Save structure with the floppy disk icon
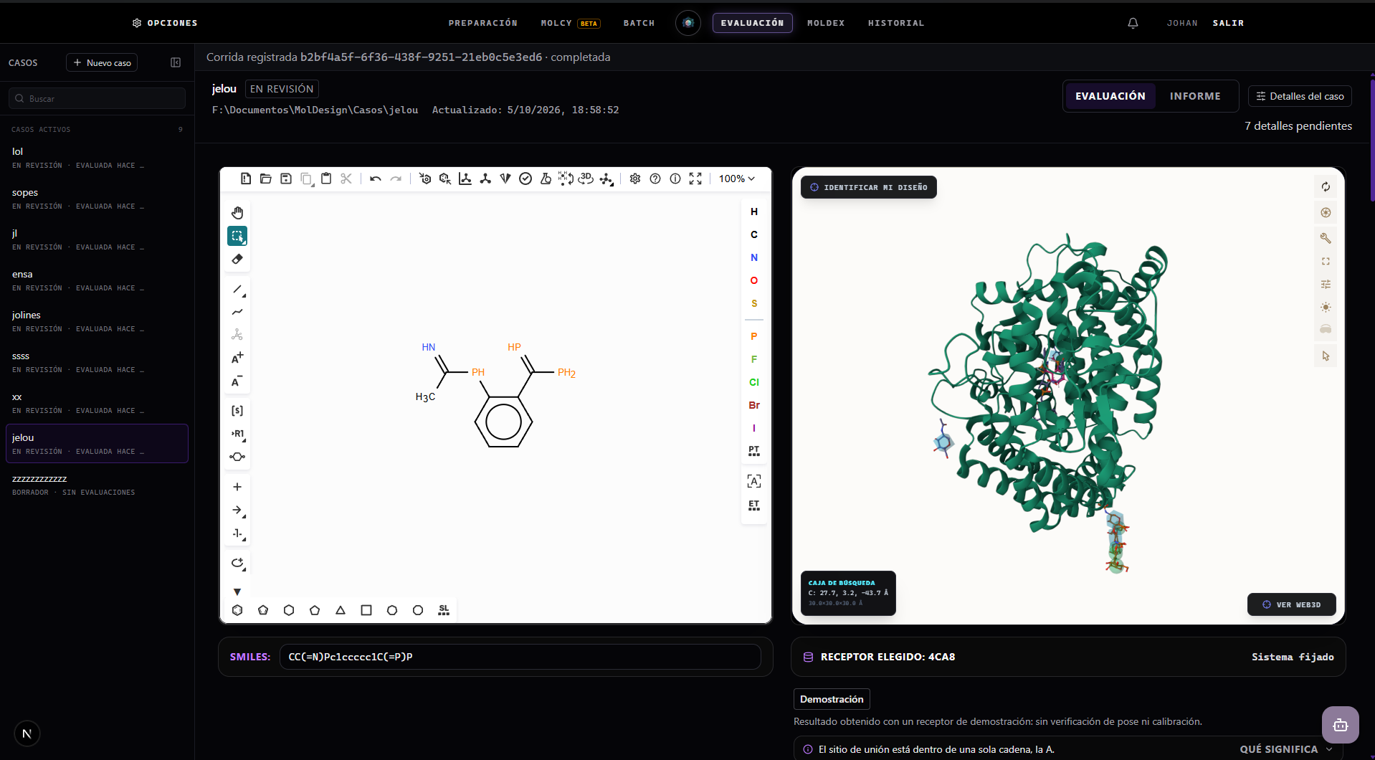Screen dimensions: 1375x760 [286, 179]
